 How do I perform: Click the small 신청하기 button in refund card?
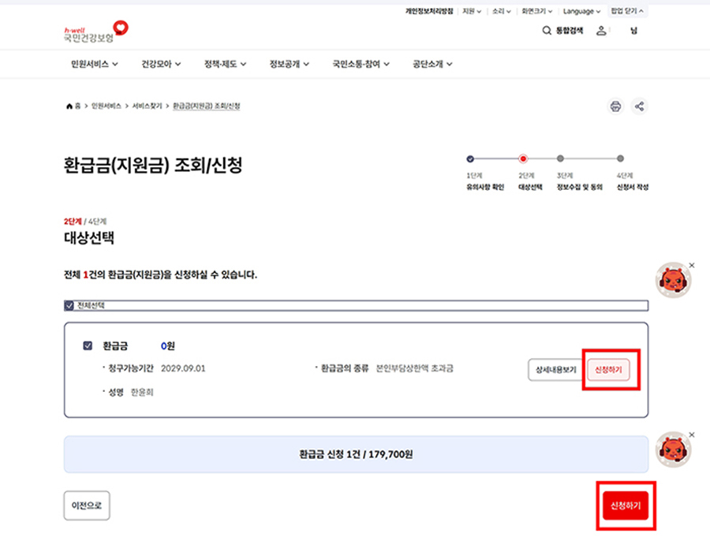coord(608,370)
